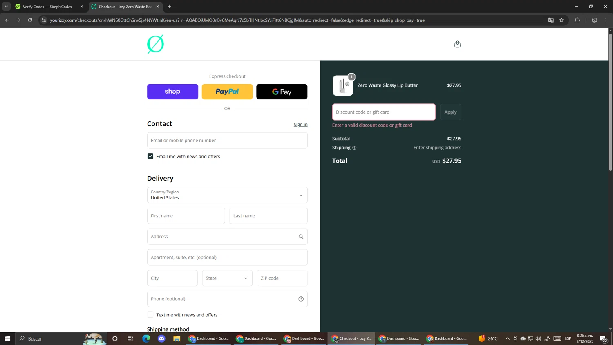Open a new browser tab
The image size is (613, 345).
(169, 7)
